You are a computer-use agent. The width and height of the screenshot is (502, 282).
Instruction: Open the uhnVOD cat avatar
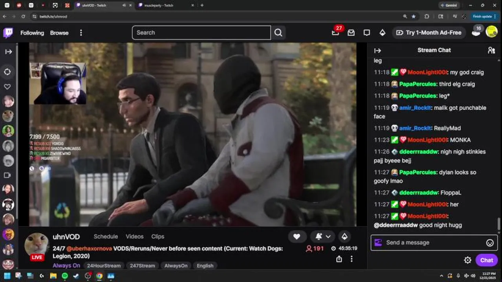(x=37, y=246)
